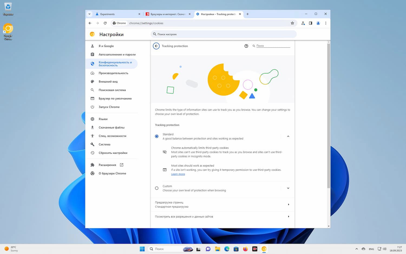Screen dimensions: 406x254
Task: Close the Experiments tab
Action: [x=139, y=14]
